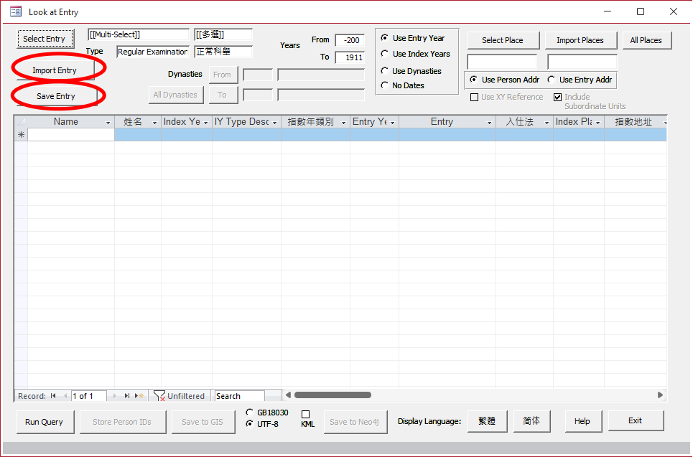Open Name column dropdown arrow
The image size is (693, 457).
(x=108, y=123)
